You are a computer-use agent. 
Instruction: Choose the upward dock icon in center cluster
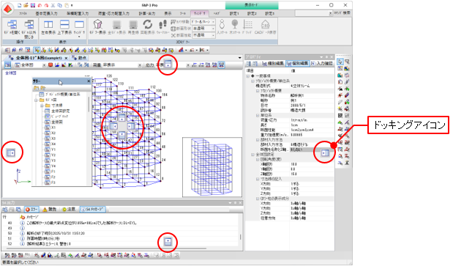click(x=122, y=117)
